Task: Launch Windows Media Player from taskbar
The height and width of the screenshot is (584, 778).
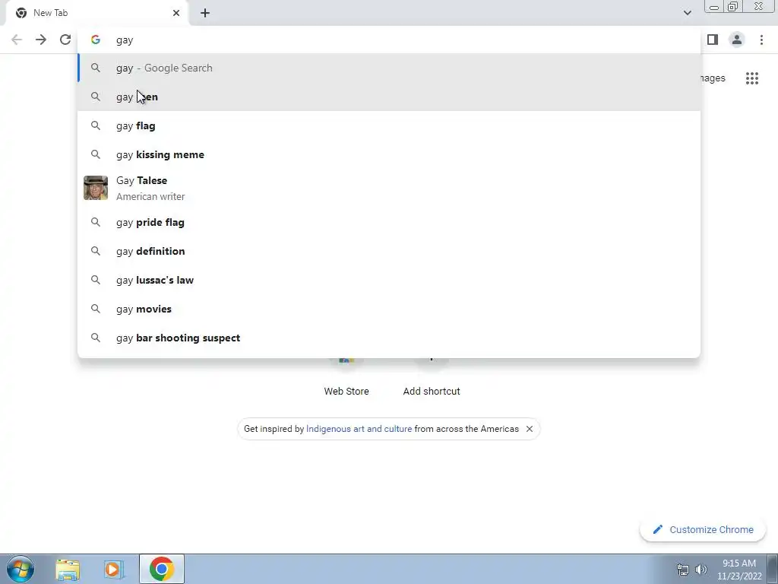Action: (x=113, y=569)
